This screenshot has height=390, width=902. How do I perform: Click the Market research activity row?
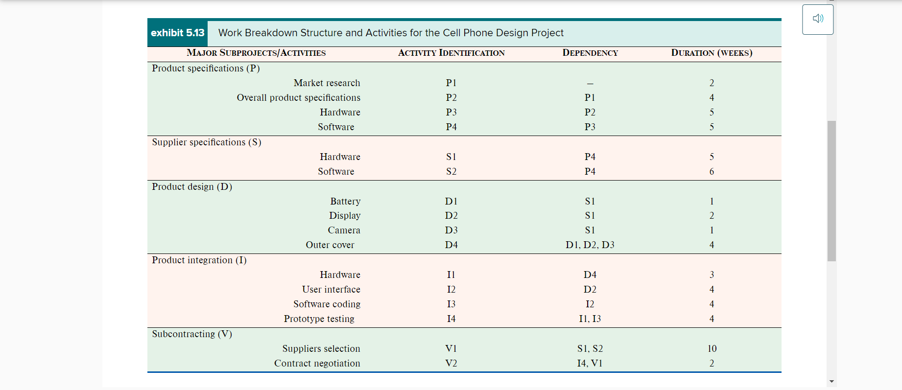(327, 83)
